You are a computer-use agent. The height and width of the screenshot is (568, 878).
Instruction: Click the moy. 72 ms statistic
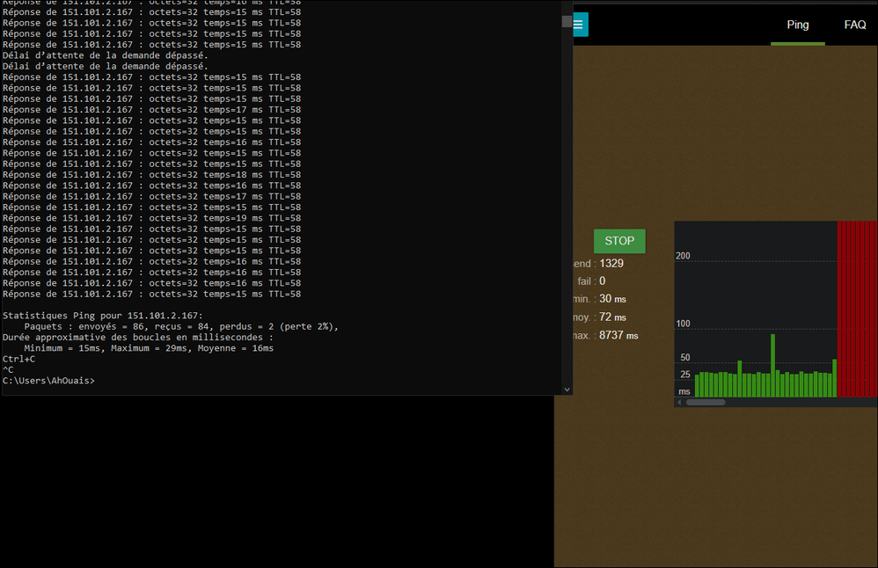point(612,317)
